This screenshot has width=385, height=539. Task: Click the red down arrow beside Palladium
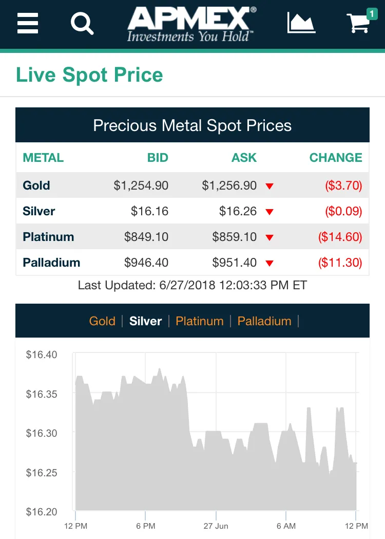269,263
